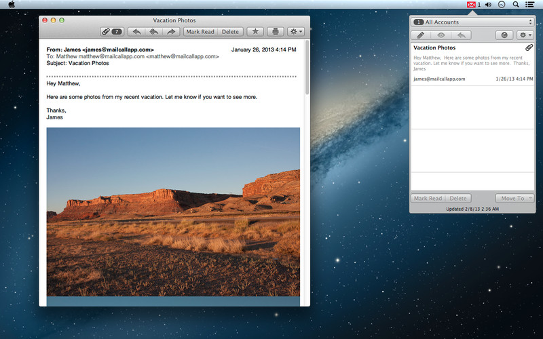Click Mark Read at the popup bottom

tap(428, 198)
